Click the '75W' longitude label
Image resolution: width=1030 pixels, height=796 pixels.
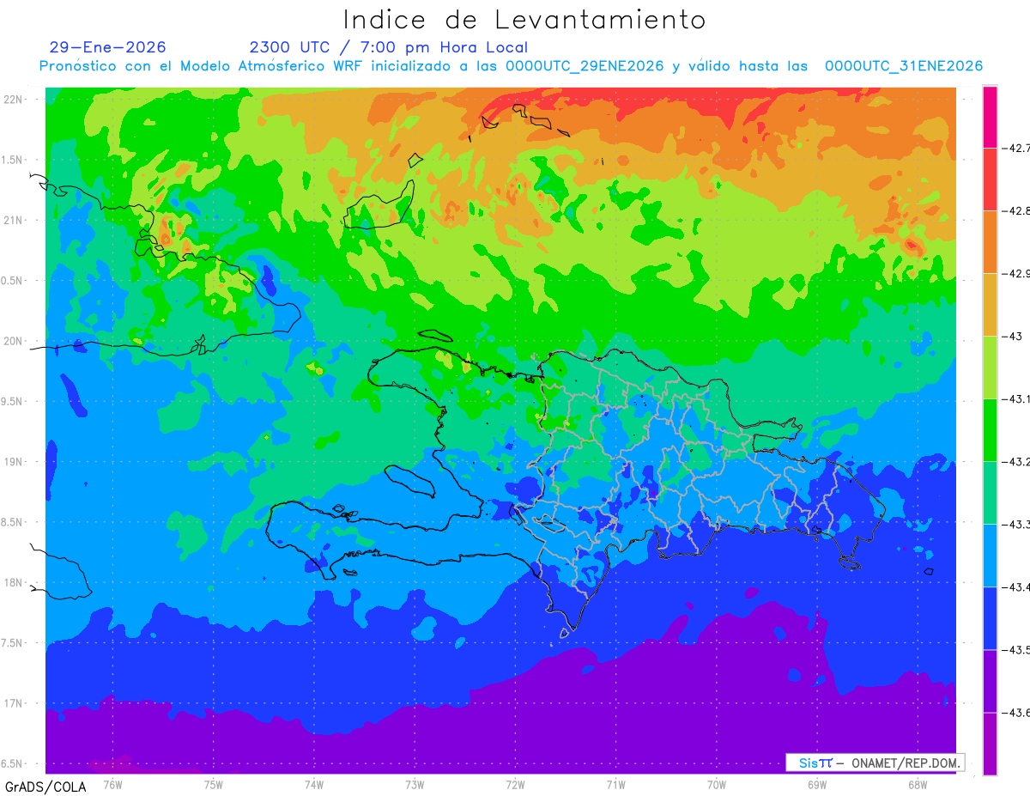click(x=214, y=784)
